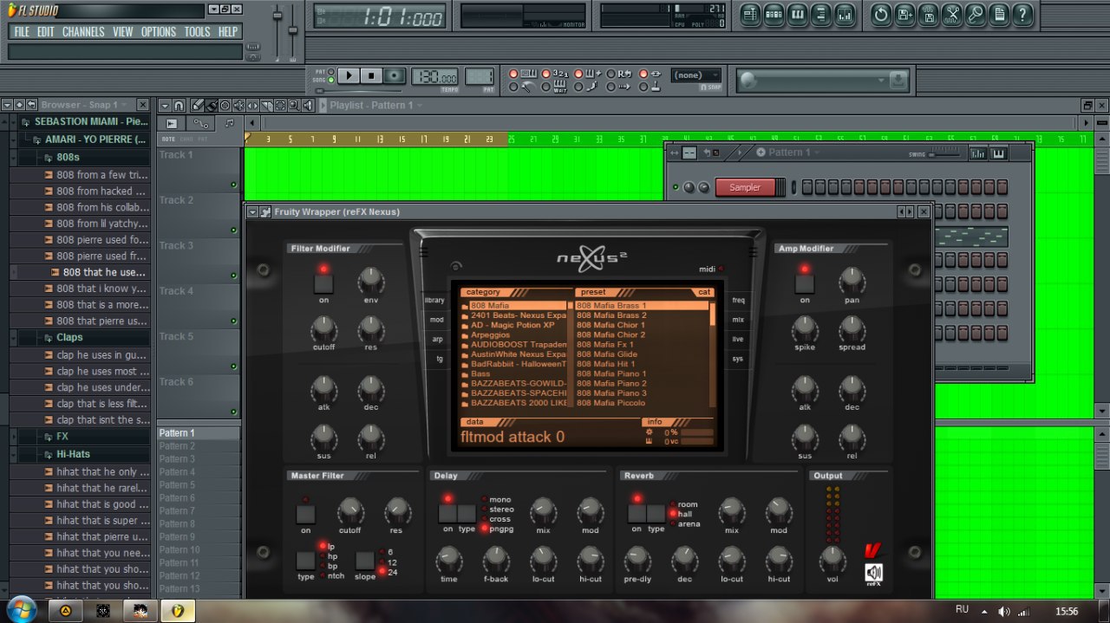This screenshot has height=623, width=1110.
Task: Open the Mixer view toolbar icon
Action: (x=845, y=14)
